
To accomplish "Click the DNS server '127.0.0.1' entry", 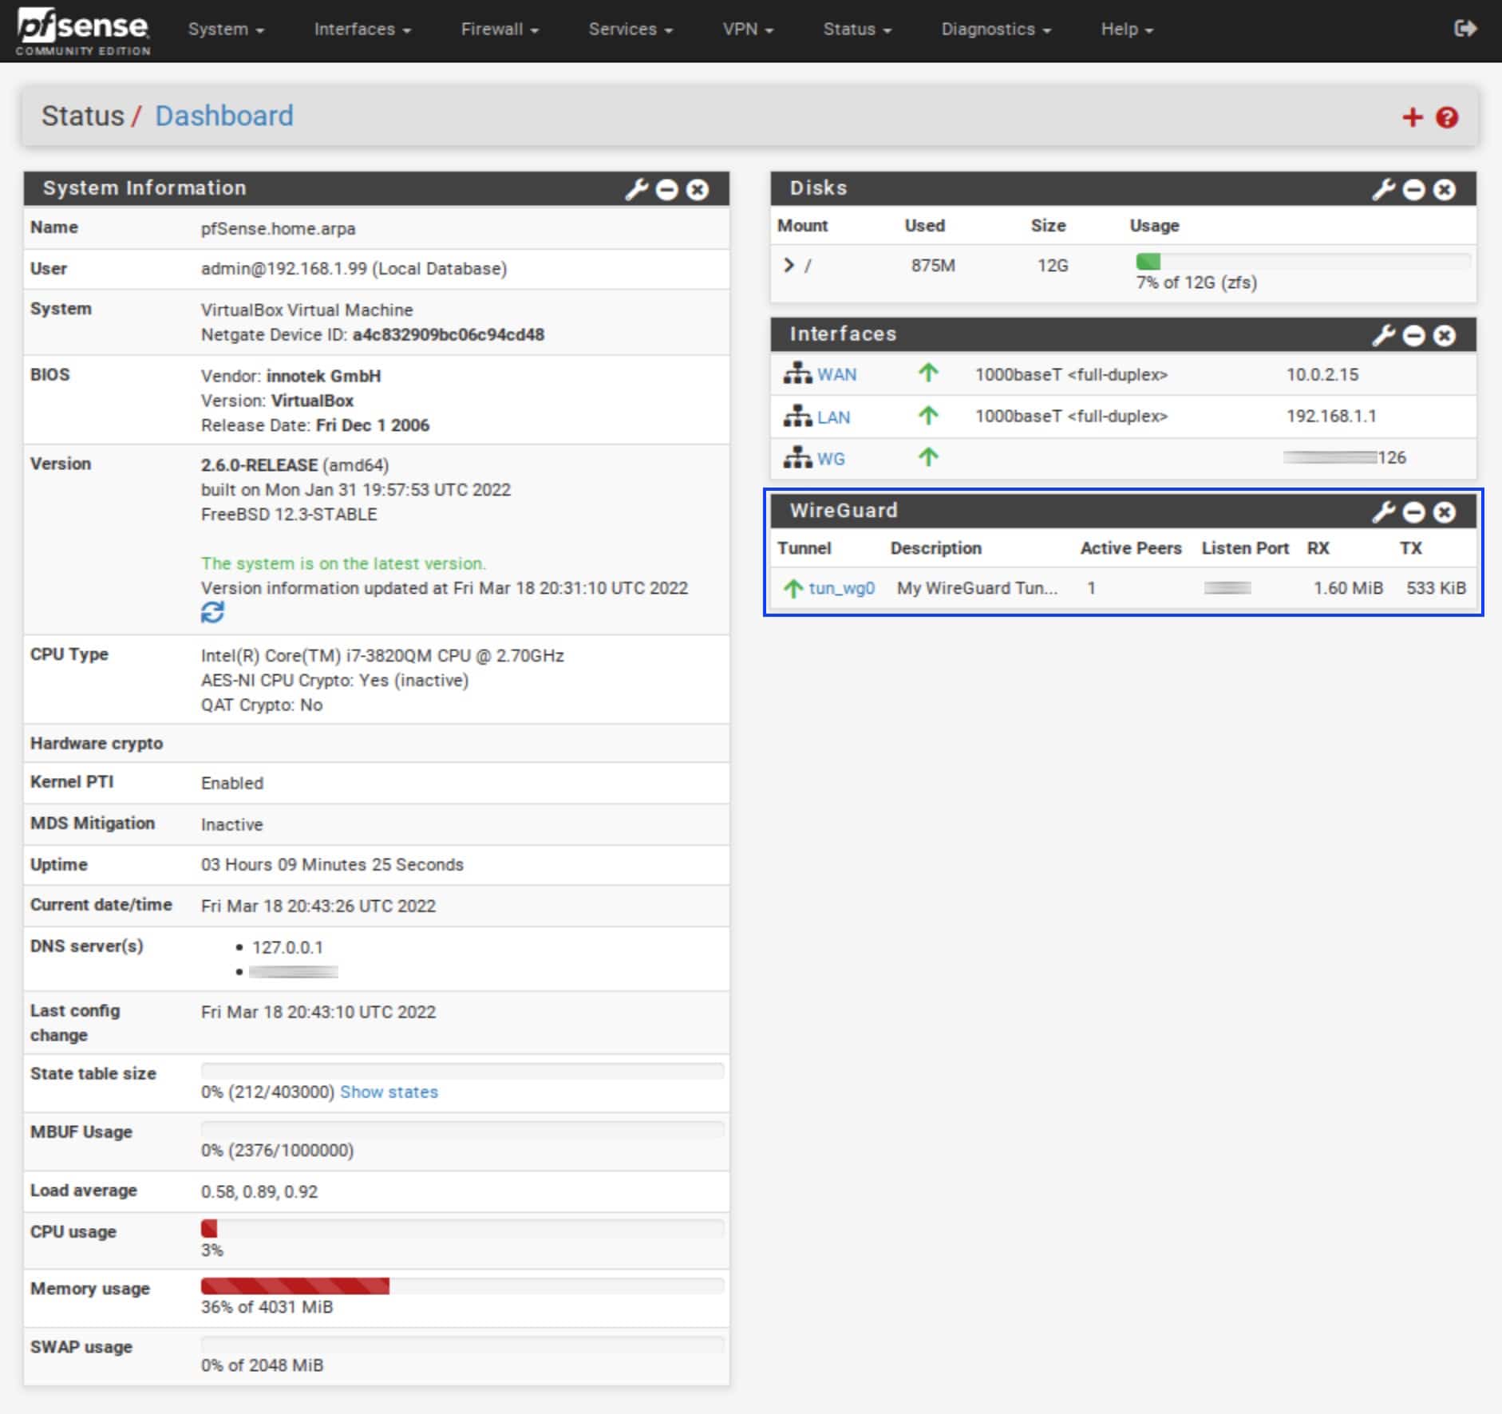I will click(x=287, y=947).
